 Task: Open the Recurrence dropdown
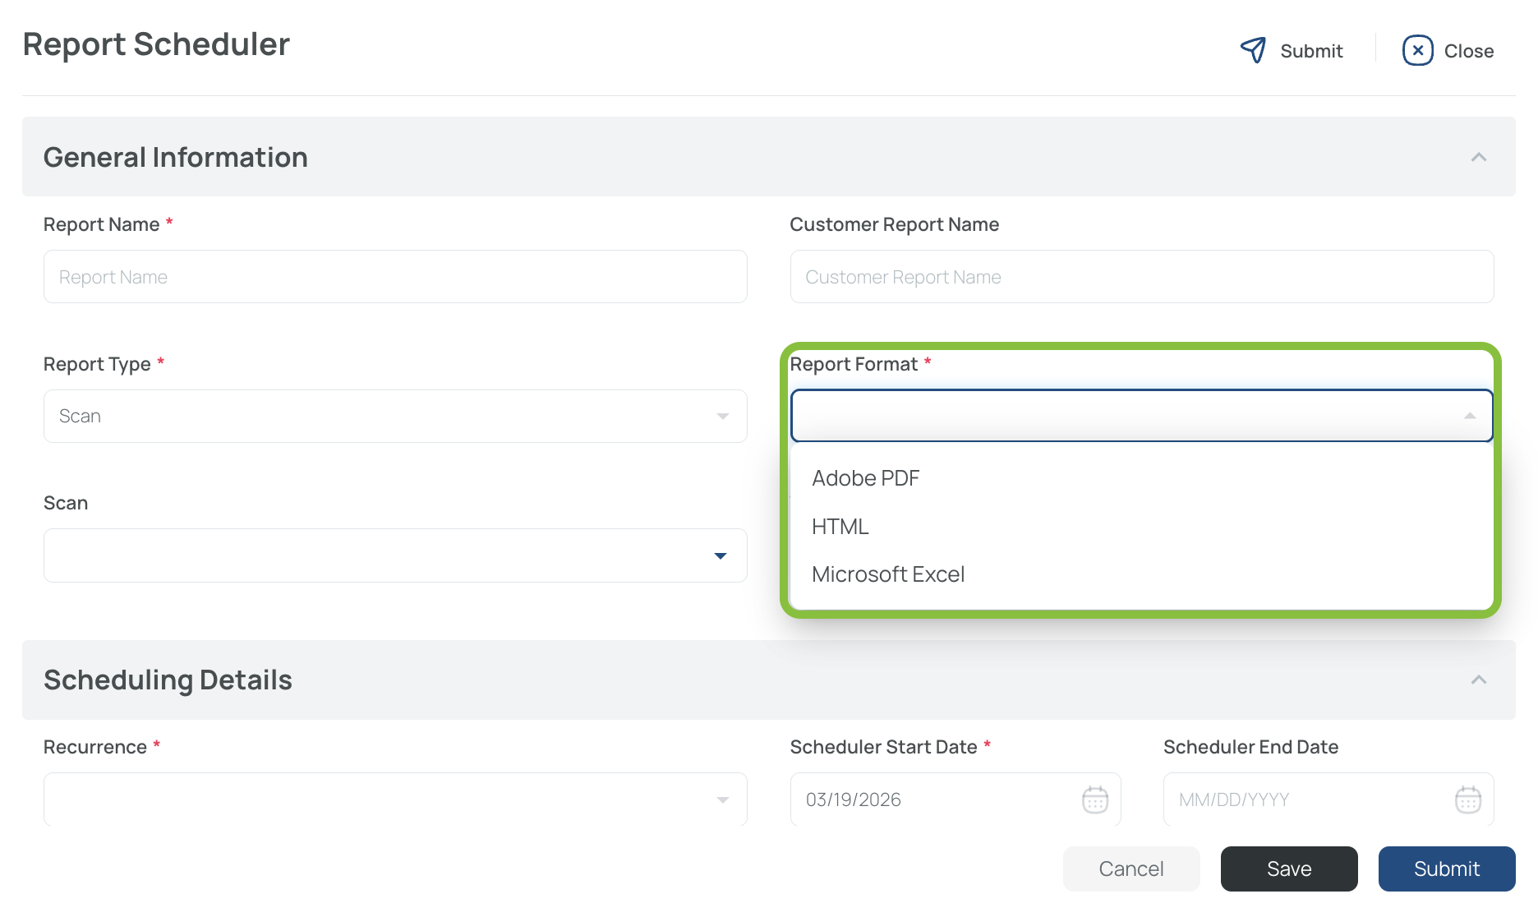395,799
